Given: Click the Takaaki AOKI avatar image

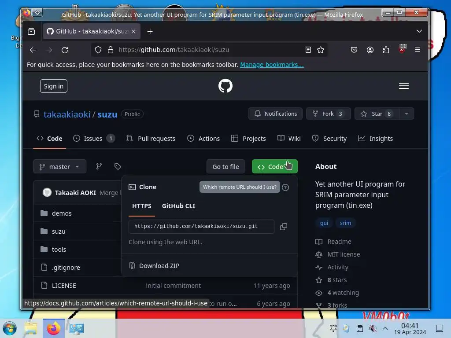Looking at the screenshot, I should point(47,192).
